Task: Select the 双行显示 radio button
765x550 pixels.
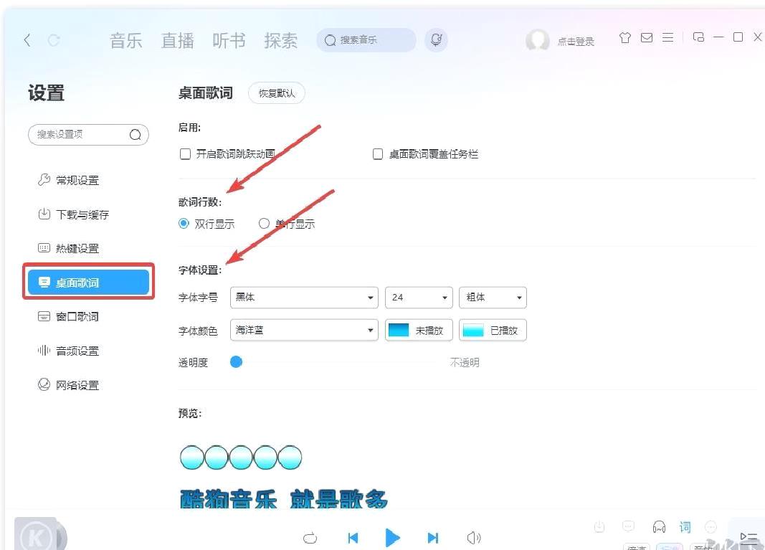Action: click(184, 224)
